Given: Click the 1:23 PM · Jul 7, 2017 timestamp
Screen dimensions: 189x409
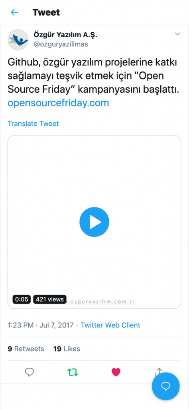Looking at the screenshot, I should click(41, 325).
